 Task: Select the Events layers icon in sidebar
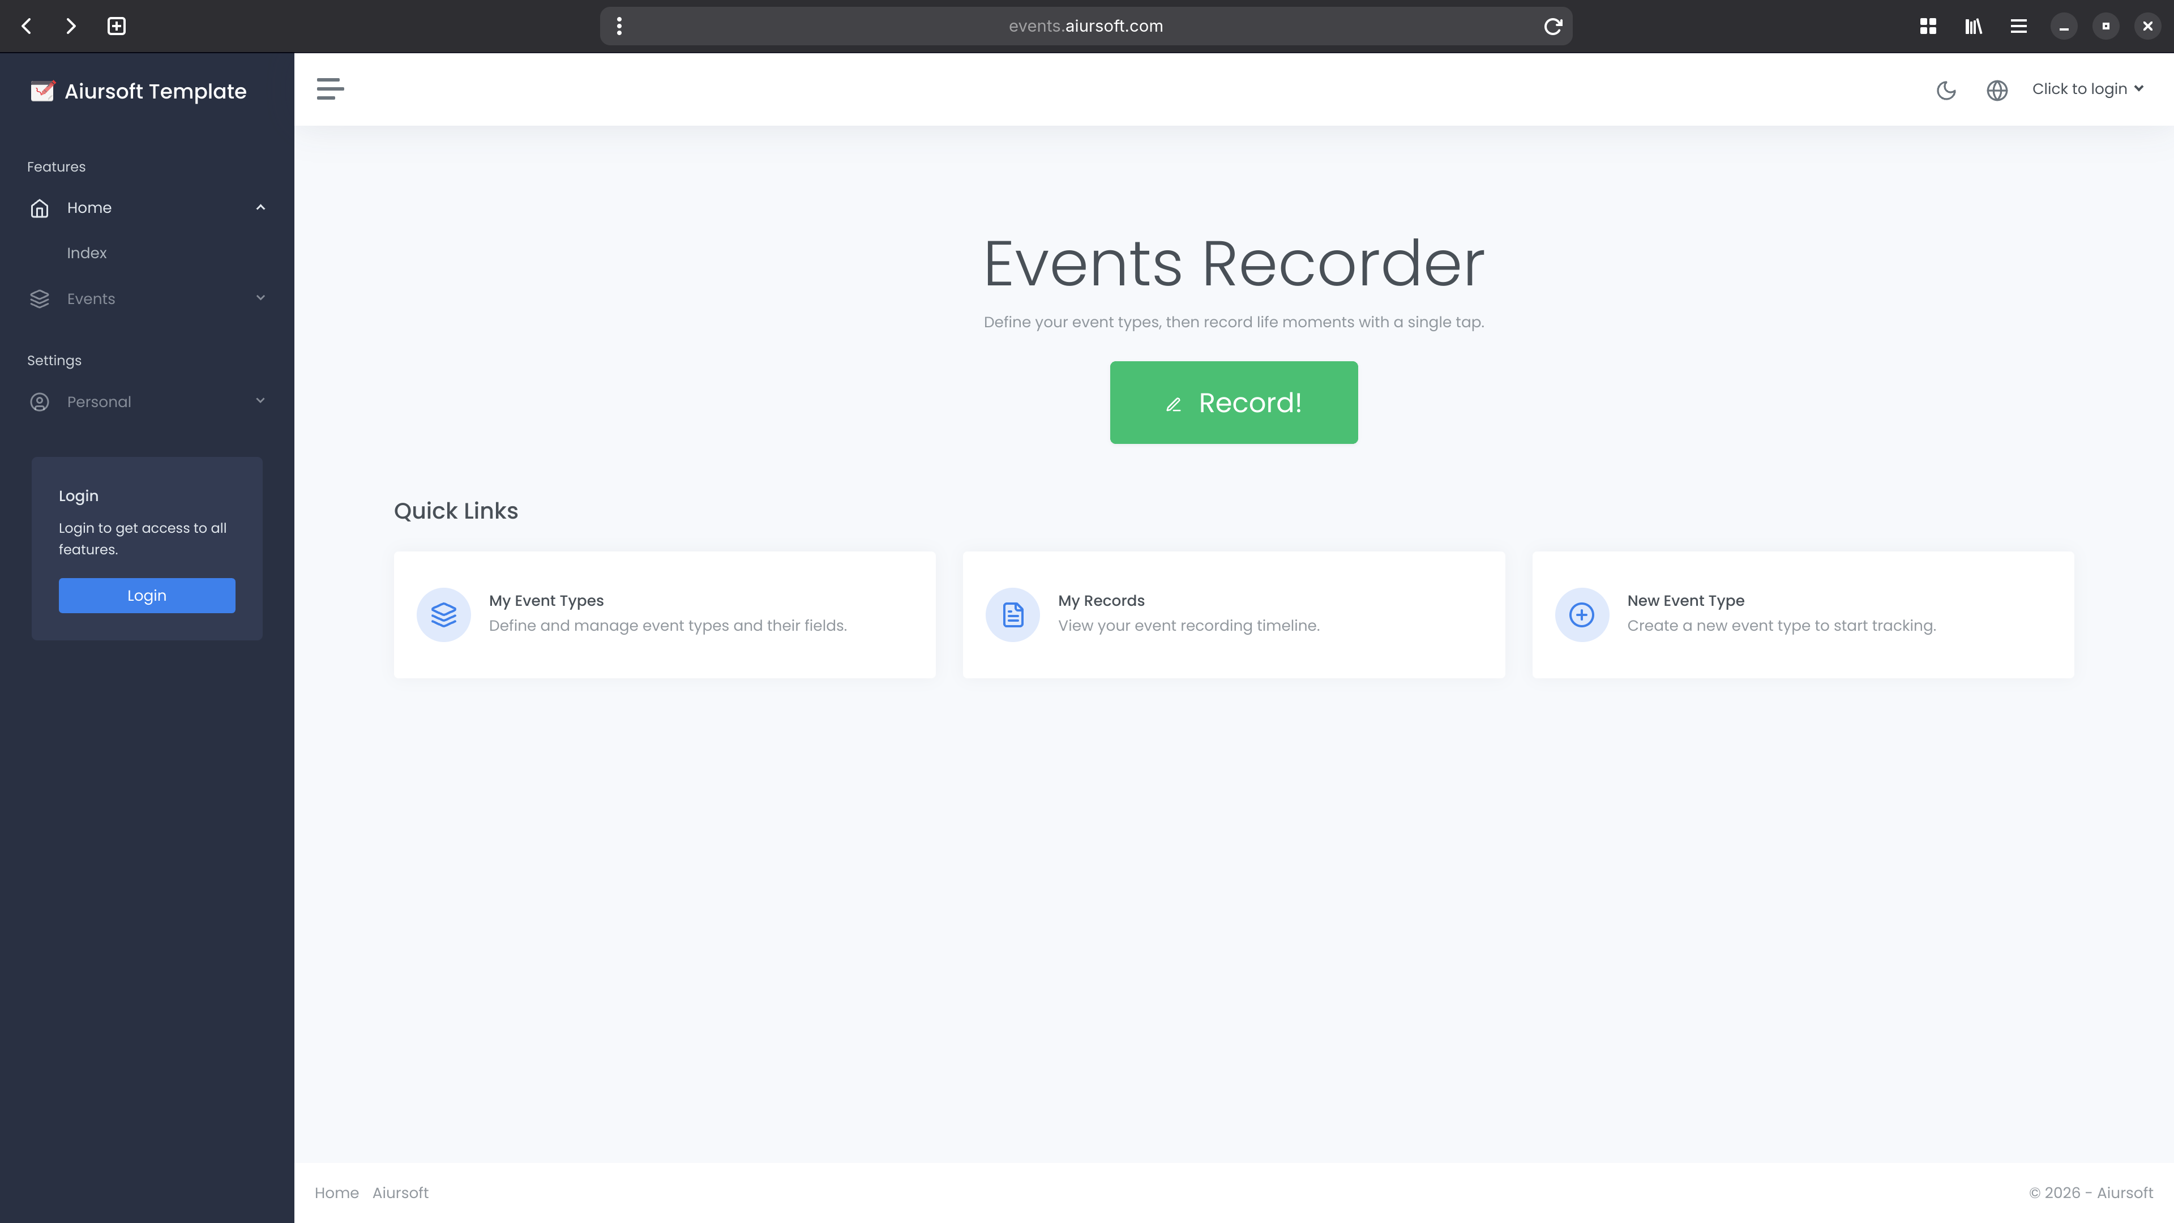tap(40, 299)
